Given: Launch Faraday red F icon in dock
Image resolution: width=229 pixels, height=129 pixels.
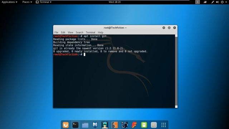Looking at the screenshot, I should pyautogui.click(x=134, y=125).
